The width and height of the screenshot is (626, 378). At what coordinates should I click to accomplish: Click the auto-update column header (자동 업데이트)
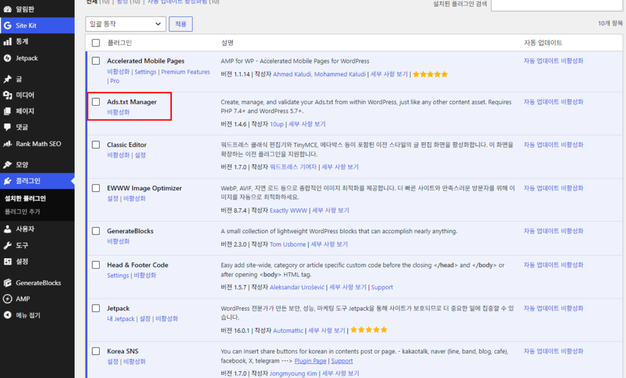(x=543, y=43)
